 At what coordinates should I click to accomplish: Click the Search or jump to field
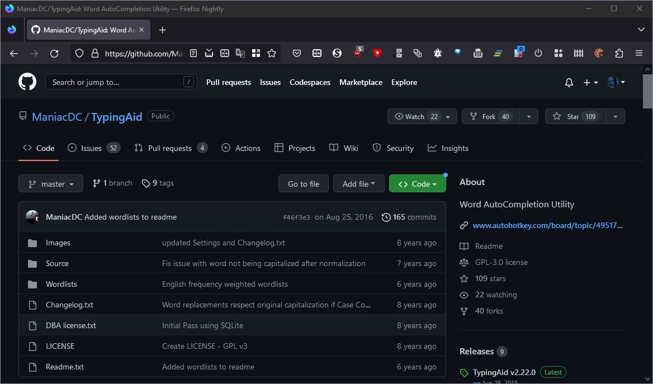(x=121, y=82)
